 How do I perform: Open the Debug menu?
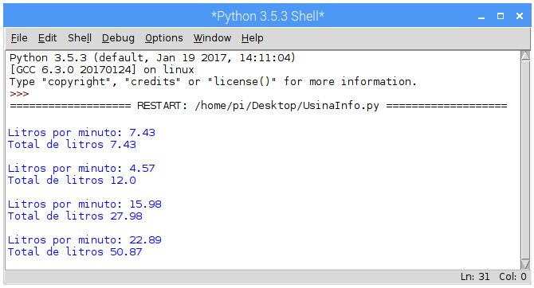(118, 38)
